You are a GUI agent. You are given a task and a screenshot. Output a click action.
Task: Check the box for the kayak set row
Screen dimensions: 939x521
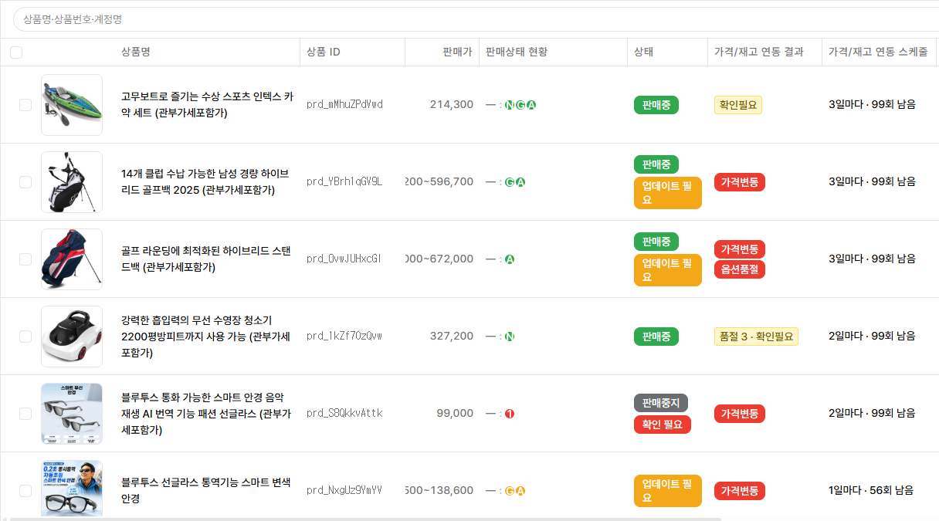(25, 105)
